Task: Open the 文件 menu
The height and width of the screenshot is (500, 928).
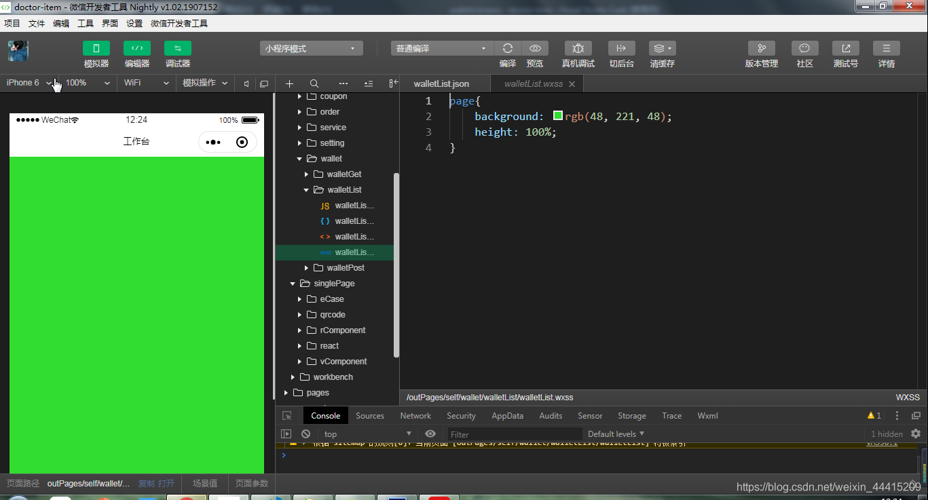Action: point(37,23)
